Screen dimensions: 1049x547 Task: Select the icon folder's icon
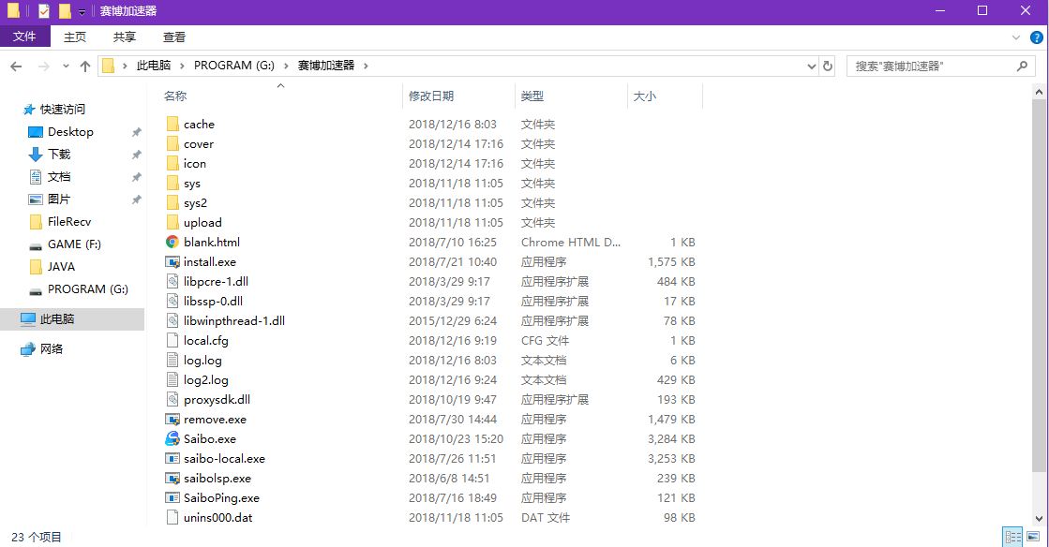(x=172, y=163)
